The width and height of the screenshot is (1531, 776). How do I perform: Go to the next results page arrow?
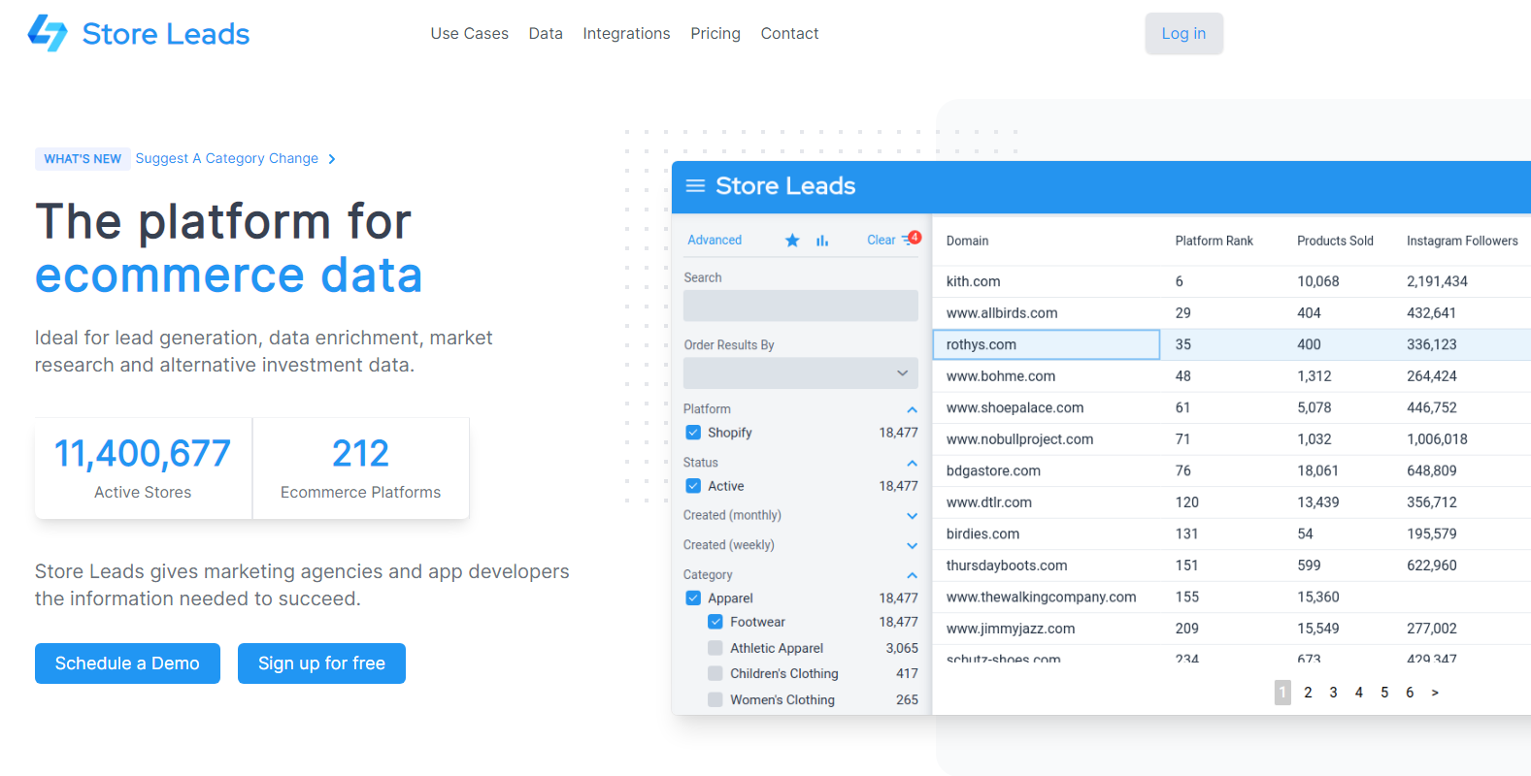(x=1435, y=693)
